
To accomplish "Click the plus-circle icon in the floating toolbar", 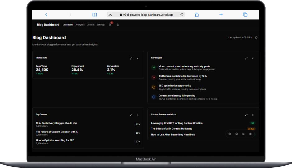I will (x=229, y=134).
